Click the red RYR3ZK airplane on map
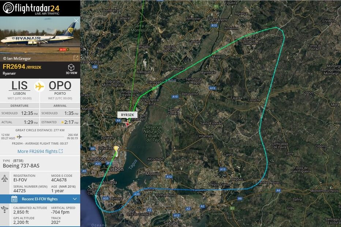 [127, 124]
